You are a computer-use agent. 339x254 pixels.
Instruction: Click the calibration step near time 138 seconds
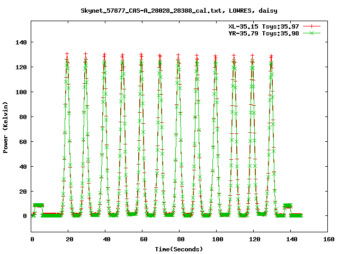[288, 205]
